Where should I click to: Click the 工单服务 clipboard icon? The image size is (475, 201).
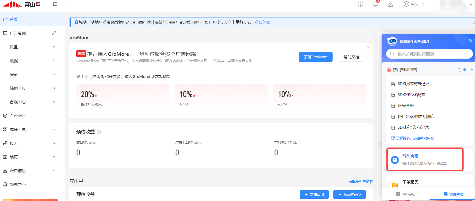[395, 185]
